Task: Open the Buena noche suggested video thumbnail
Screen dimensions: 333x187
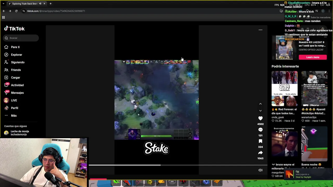Action: pos(314,144)
